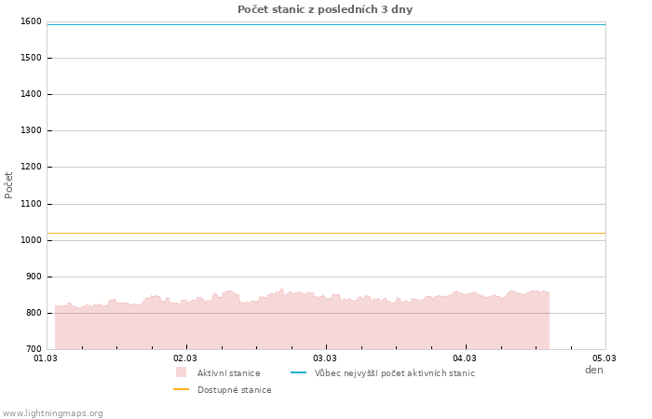
Task: Toggle the Dostupné stanice legend label
Action: [234, 390]
